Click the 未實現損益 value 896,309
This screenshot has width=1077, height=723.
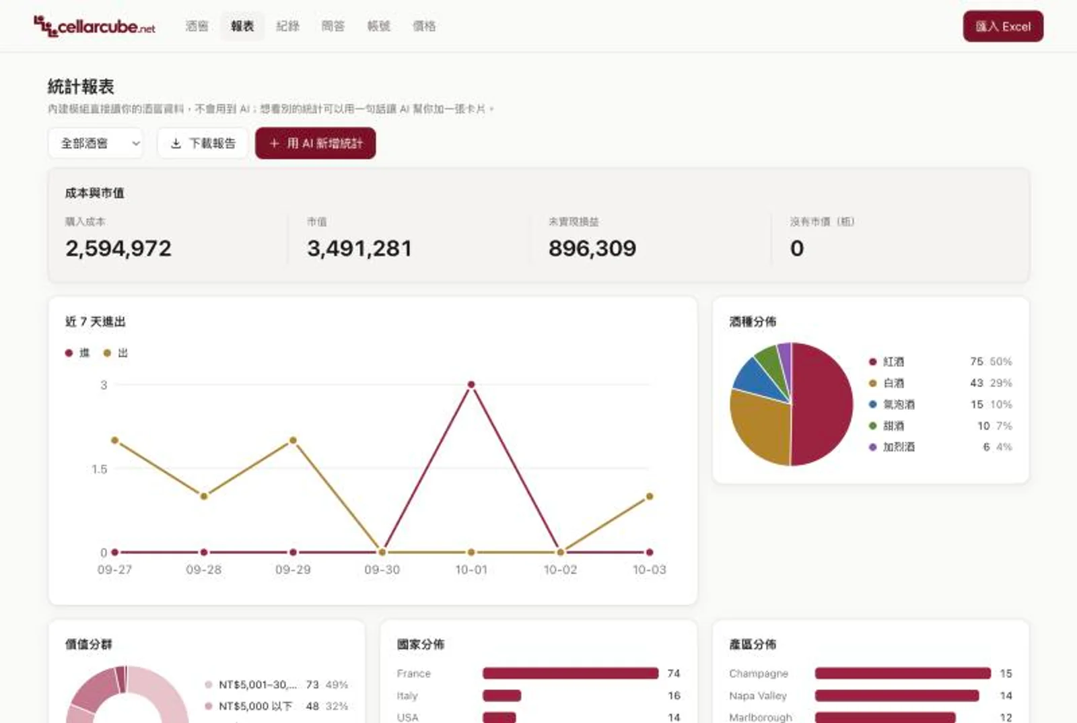click(x=592, y=248)
